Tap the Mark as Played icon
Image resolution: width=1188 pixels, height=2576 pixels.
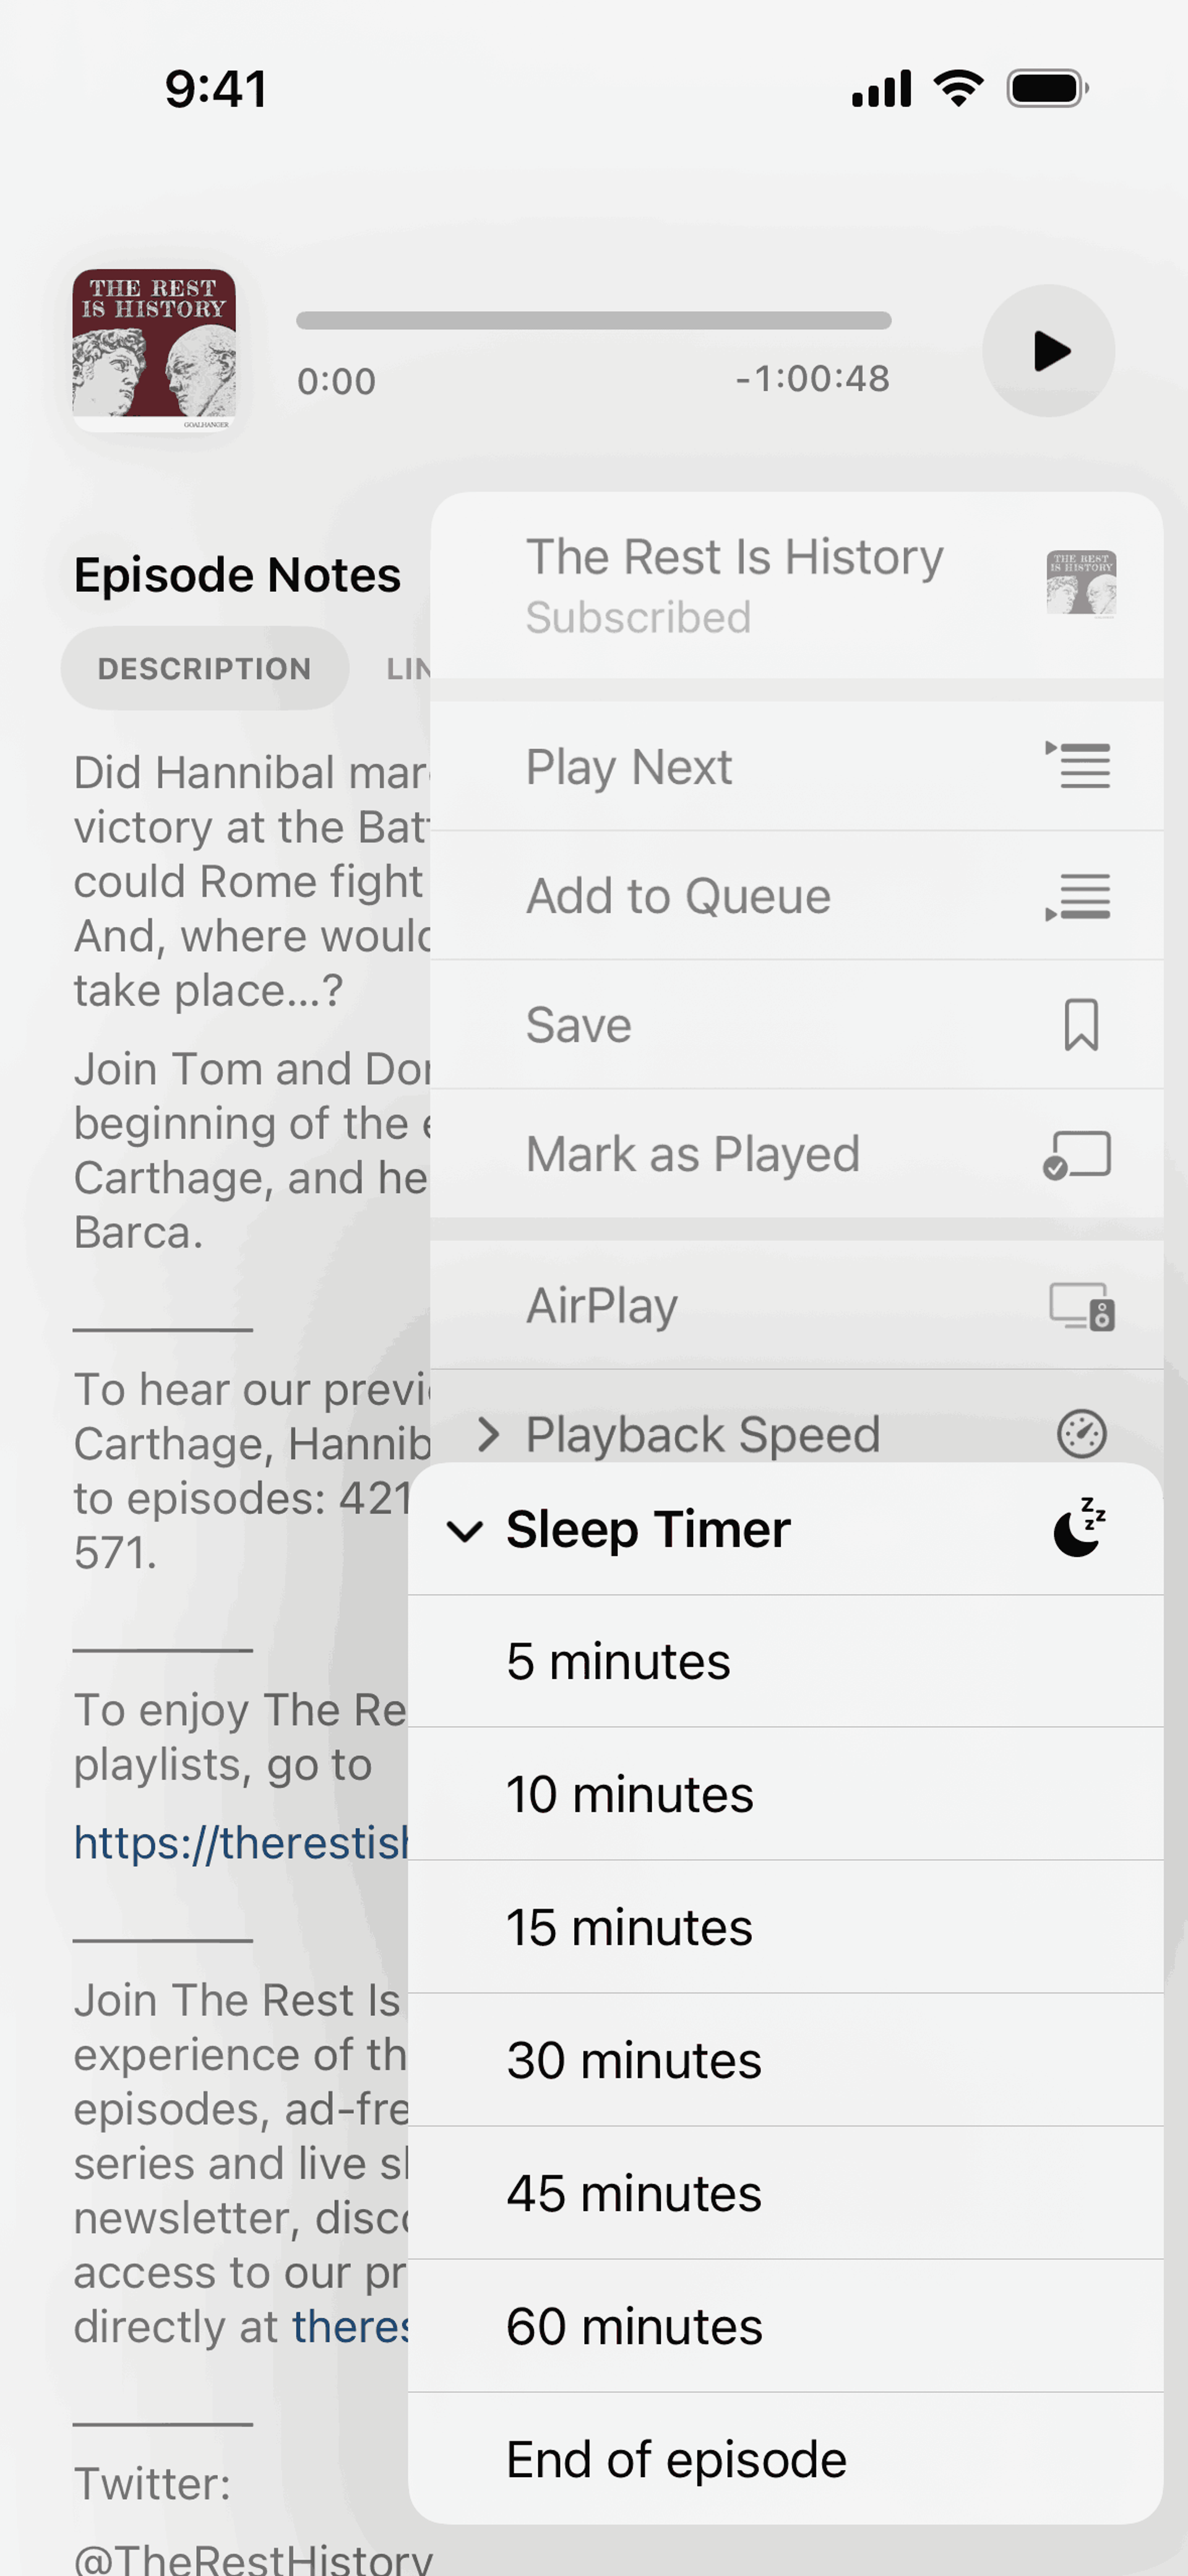tap(1077, 1155)
